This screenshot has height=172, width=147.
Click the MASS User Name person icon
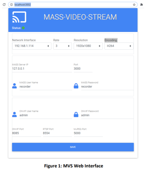(x=14, y=86)
